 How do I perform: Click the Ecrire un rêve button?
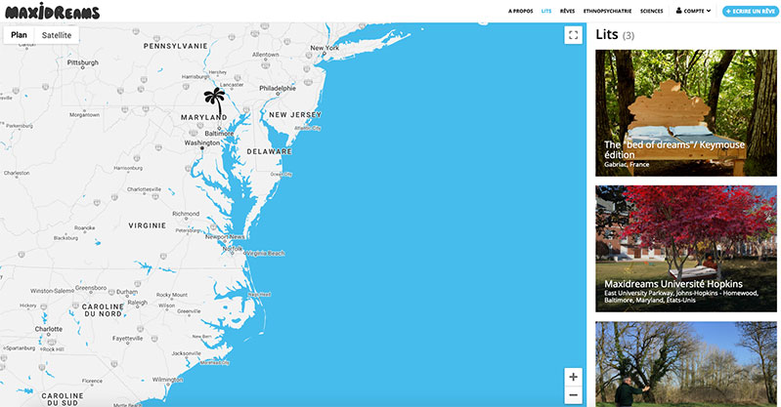point(750,11)
